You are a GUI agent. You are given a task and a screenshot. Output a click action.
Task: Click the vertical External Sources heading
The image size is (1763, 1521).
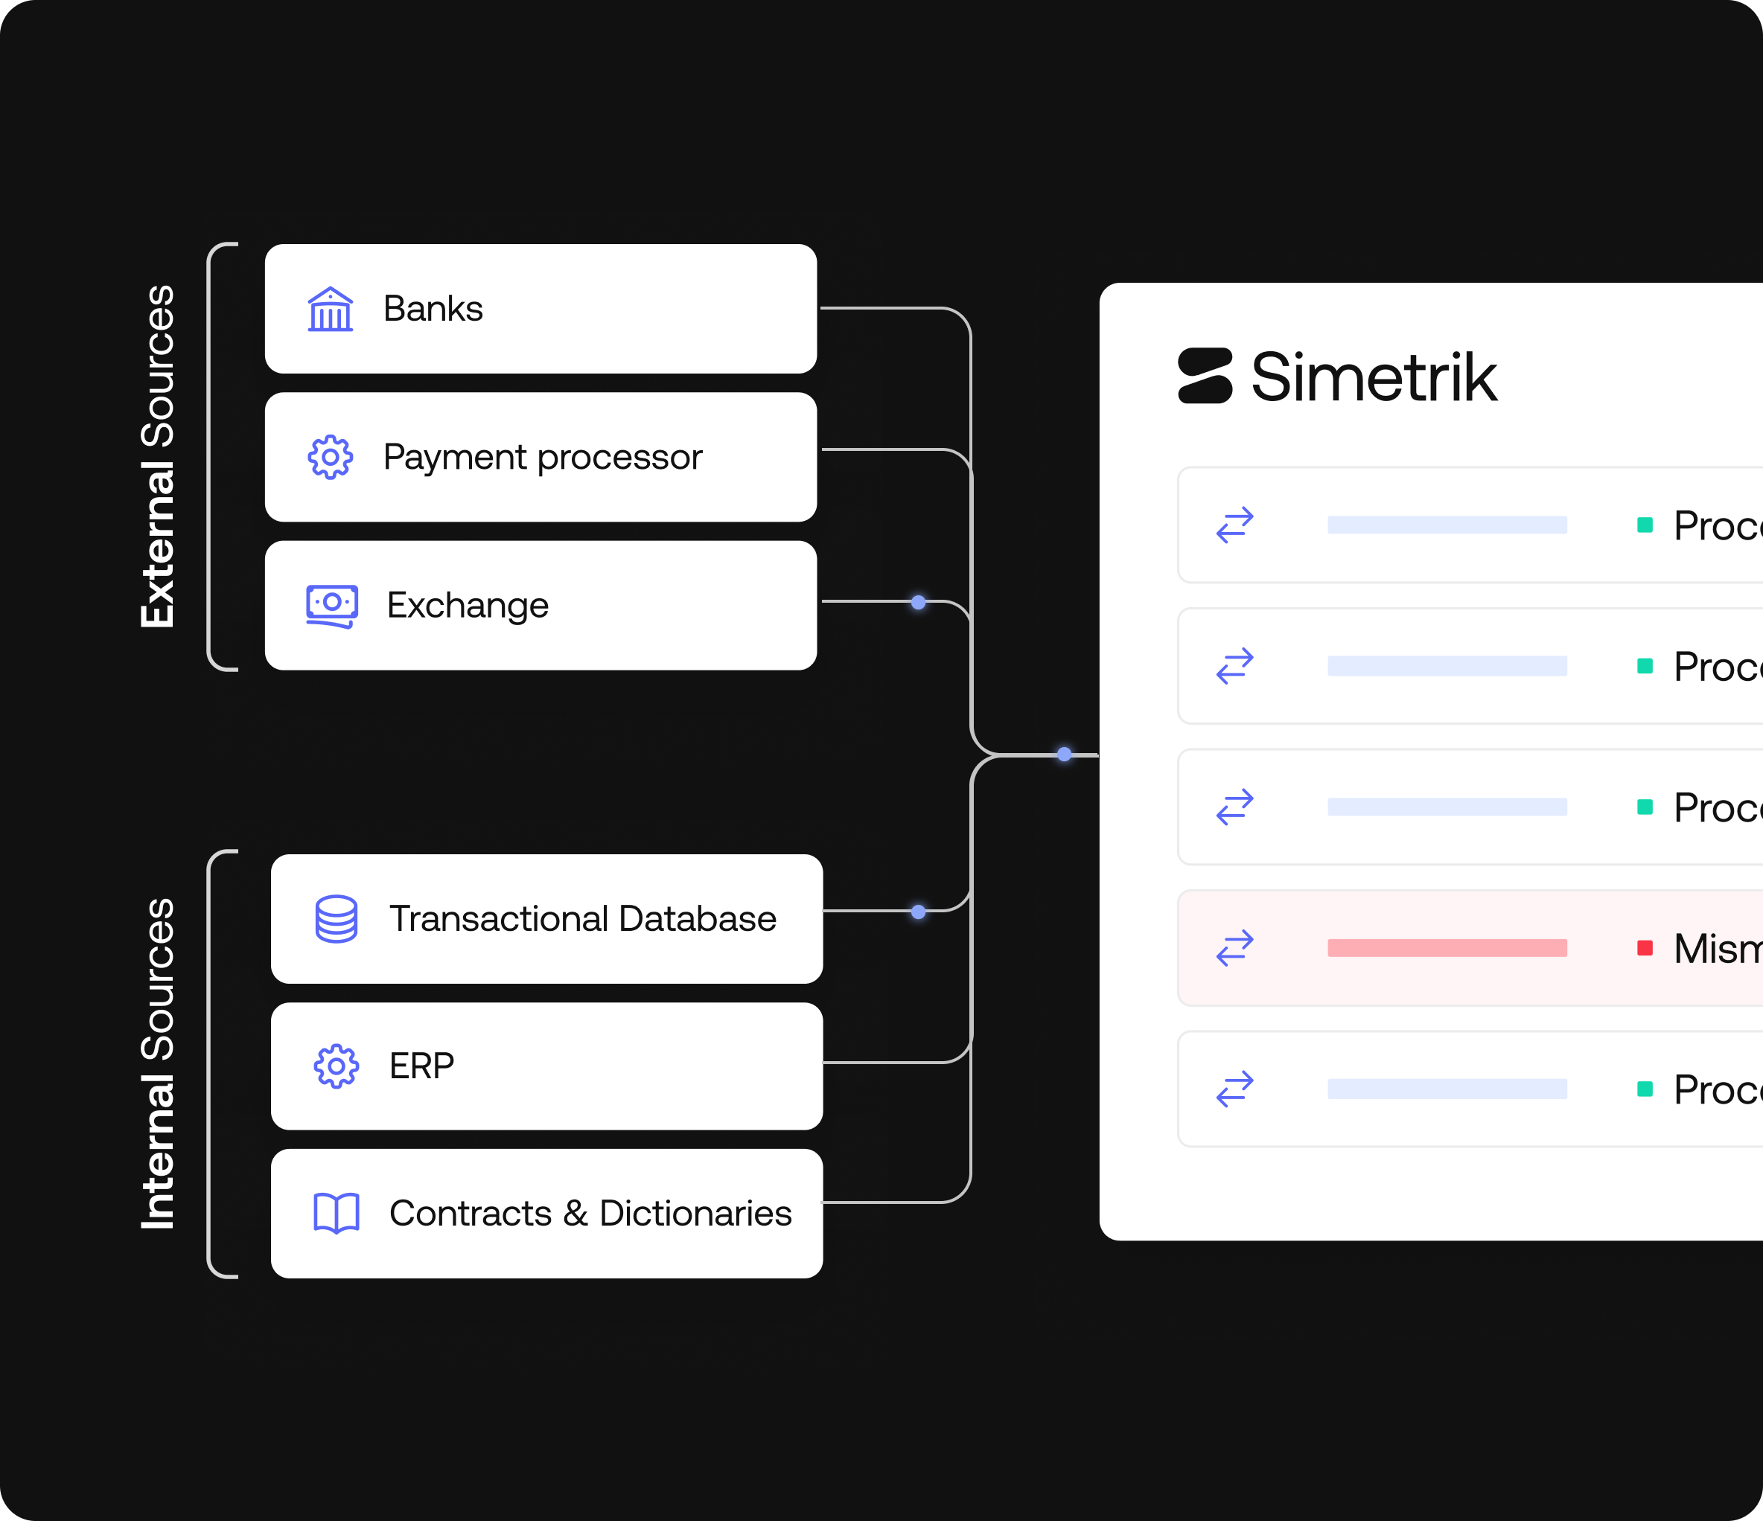157,457
